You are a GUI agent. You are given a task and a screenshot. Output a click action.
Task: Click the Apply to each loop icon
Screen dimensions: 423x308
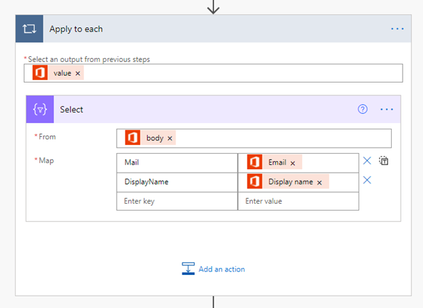29,29
